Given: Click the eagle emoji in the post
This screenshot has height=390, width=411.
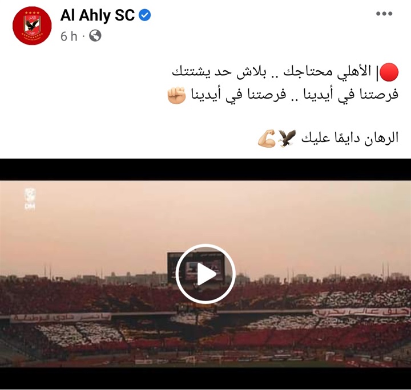Looking at the screenshot, I should click(x=287, y=138).
